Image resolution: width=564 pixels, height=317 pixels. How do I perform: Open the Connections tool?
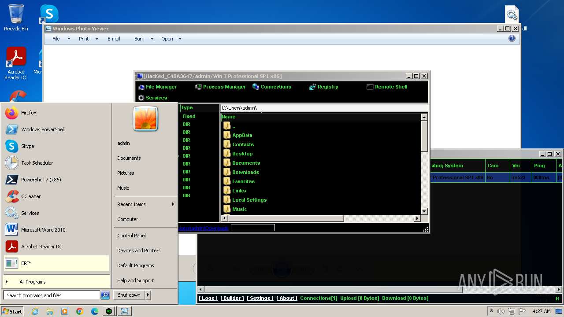(x=272, y=87)
